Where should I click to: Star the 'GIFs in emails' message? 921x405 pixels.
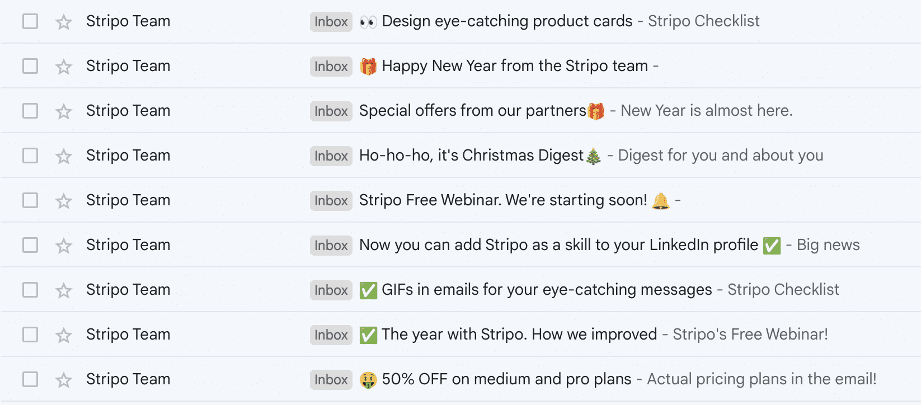64,290
